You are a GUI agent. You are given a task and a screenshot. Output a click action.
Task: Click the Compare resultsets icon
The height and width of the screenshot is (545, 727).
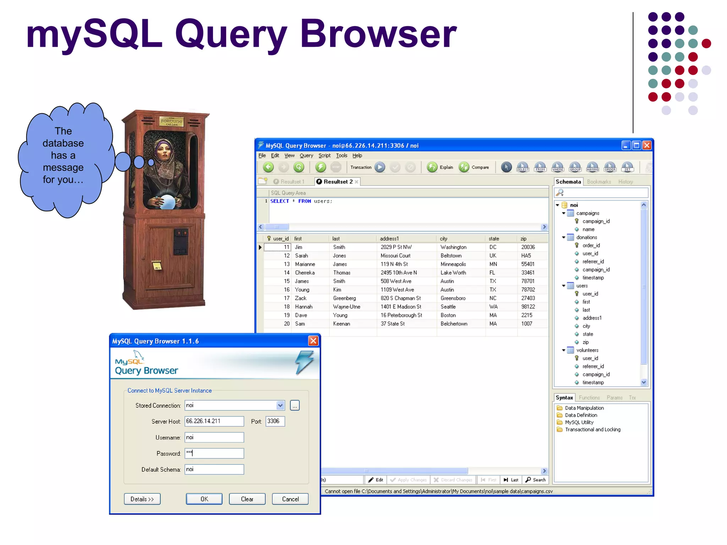click(x=464, y=167)
